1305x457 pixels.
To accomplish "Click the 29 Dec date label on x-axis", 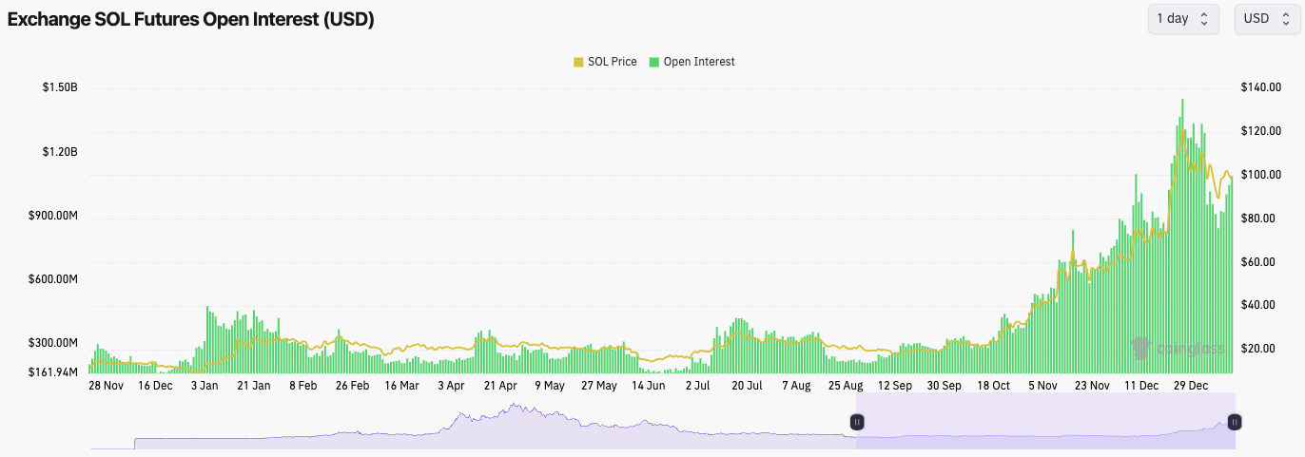I will 1191,386.
